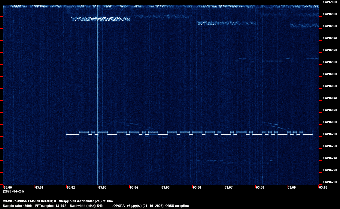Click the start of the white FSK trace
340x209 pixels.
(x=67, y=134)
